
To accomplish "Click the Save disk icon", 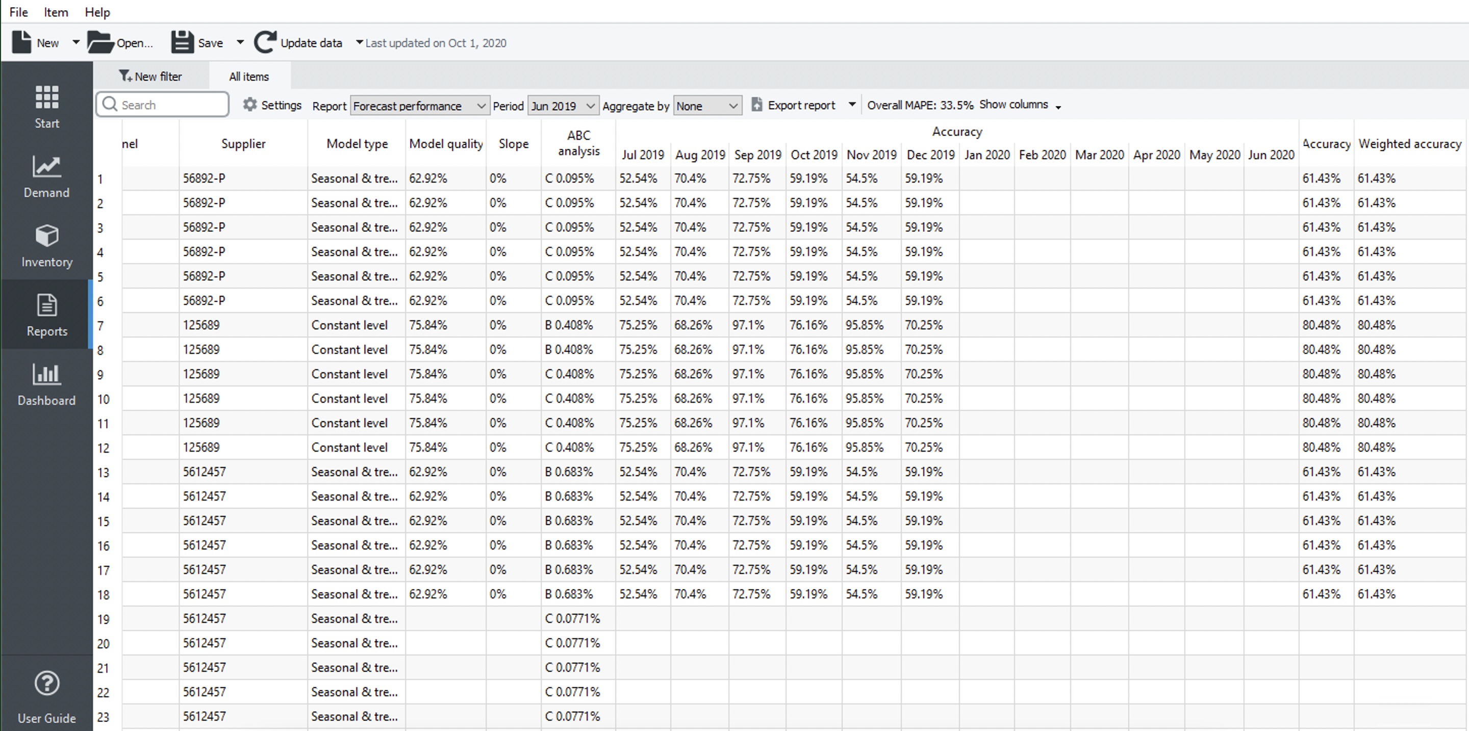I will point(182,43).
